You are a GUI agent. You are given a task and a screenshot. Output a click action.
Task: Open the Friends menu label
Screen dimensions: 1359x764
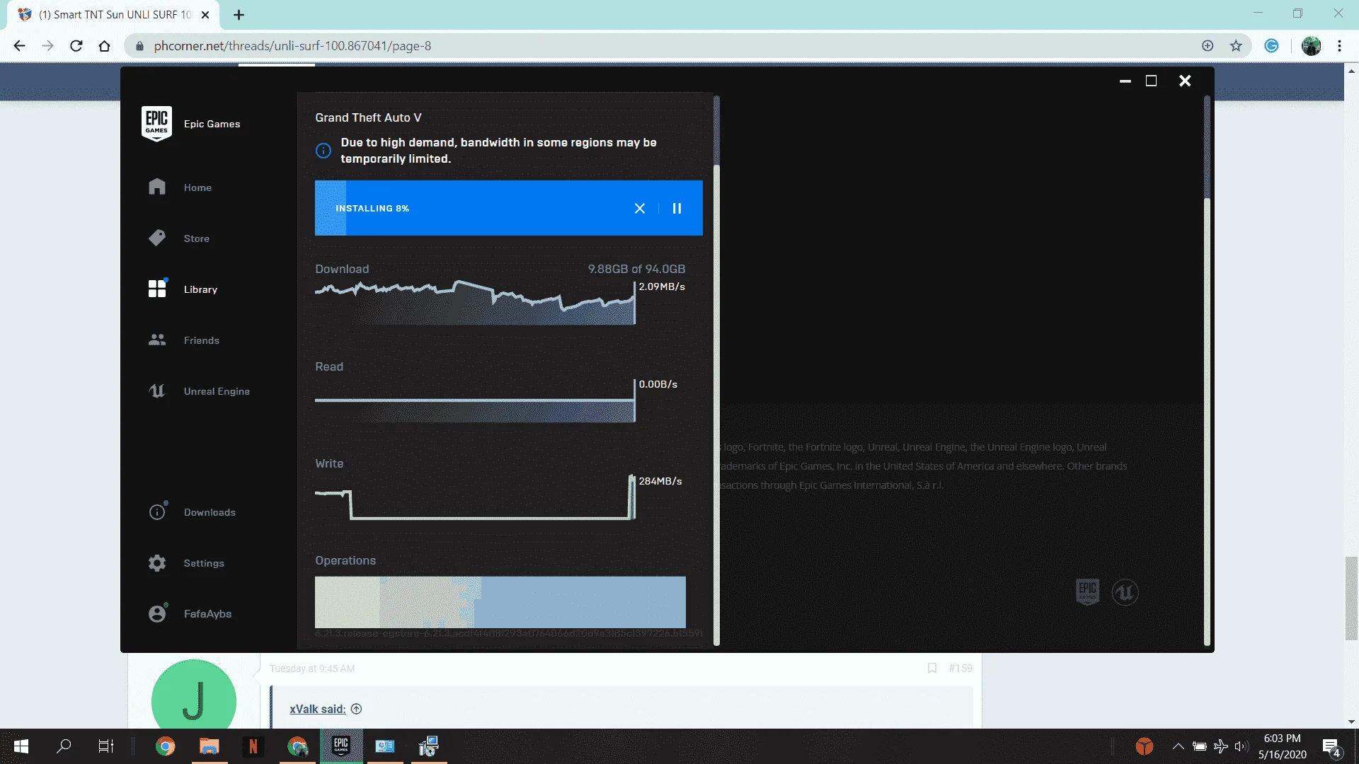click(x=202, y=340)
